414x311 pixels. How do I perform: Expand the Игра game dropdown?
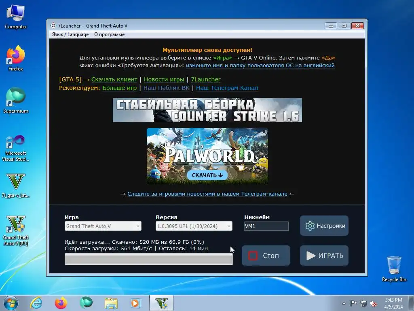tap(103, 226)
